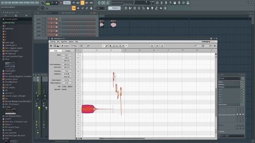Image resolution: width=255 pixels, height=143 pixels.
Task: Toggle Melodyne's note info panel icon
Action: [x=51, y=46]
